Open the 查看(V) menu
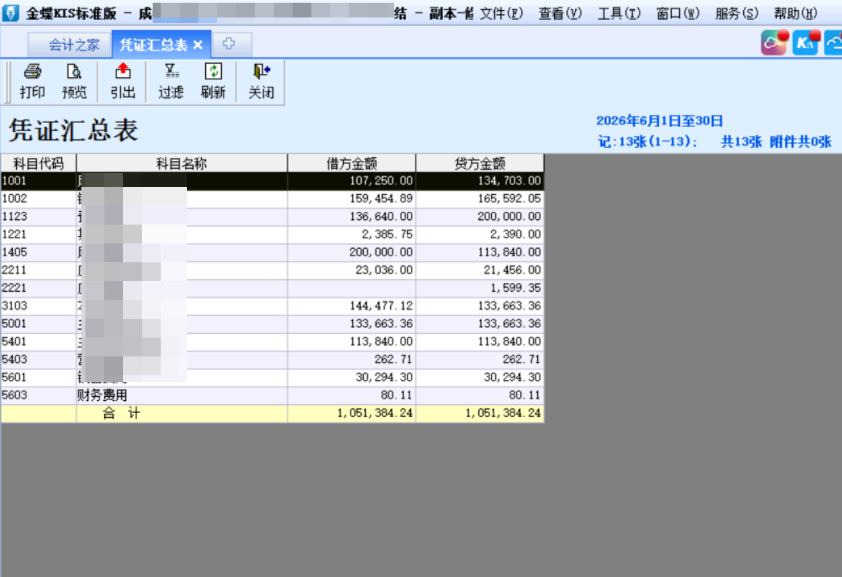 click(x=560, y=13)
